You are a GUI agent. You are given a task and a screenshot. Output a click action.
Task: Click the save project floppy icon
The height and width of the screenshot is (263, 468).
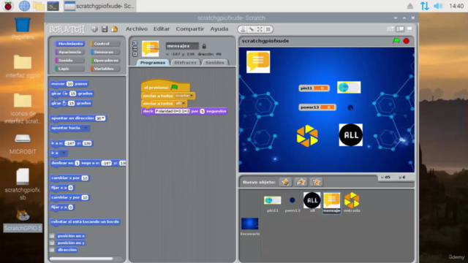click(105, 29)
